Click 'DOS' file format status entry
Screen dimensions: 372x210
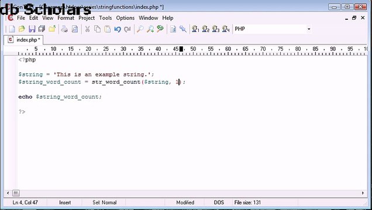(x=219, y=202)
